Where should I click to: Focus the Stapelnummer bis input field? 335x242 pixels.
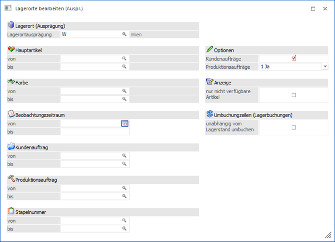coord(91,228)
